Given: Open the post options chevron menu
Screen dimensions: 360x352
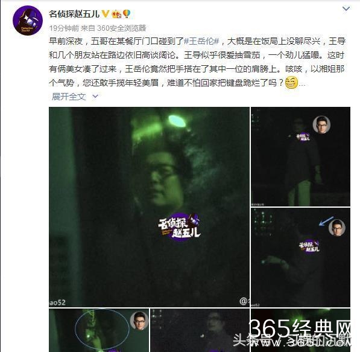Looking at the screenshot, I should [346, 9].
